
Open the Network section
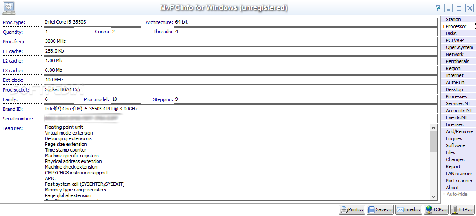(458, 54)
